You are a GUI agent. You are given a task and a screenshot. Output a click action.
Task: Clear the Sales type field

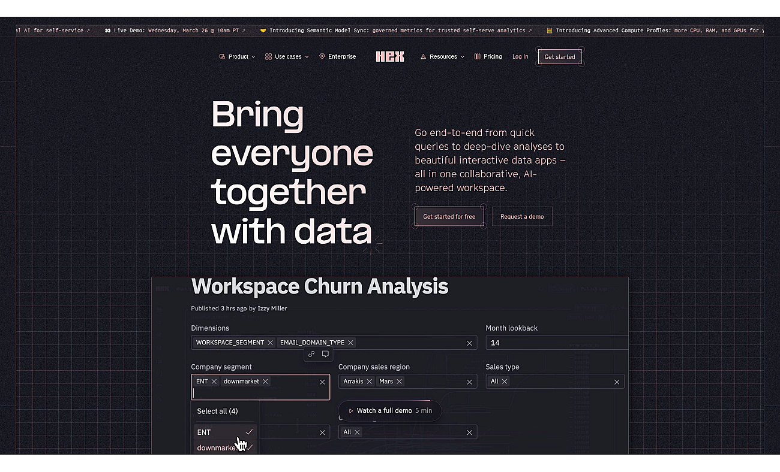[617, 382]
